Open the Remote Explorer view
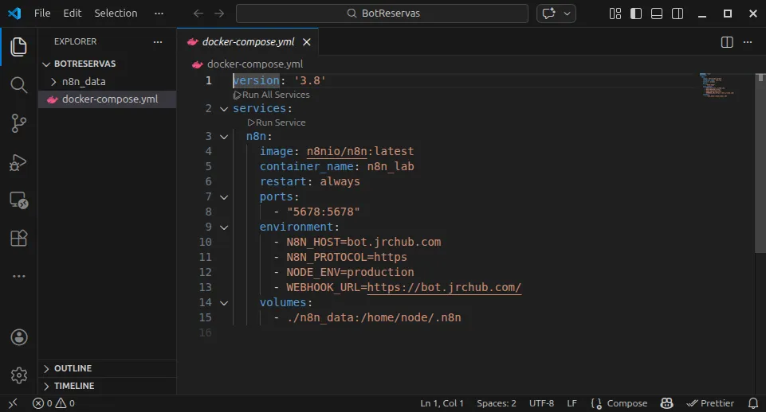 [x=18, y=200]
